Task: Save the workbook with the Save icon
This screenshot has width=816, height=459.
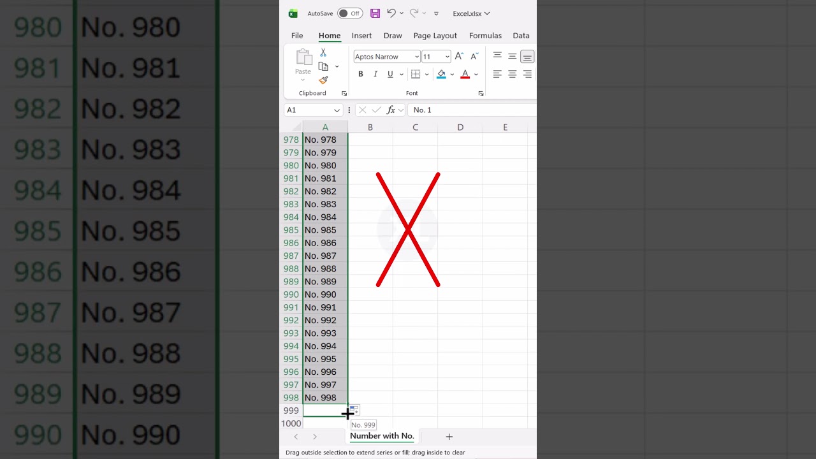Action: click(375, 13)
